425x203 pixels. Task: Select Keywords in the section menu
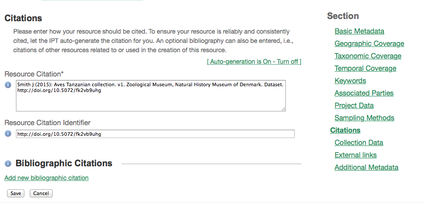click(x=350, y=81)
